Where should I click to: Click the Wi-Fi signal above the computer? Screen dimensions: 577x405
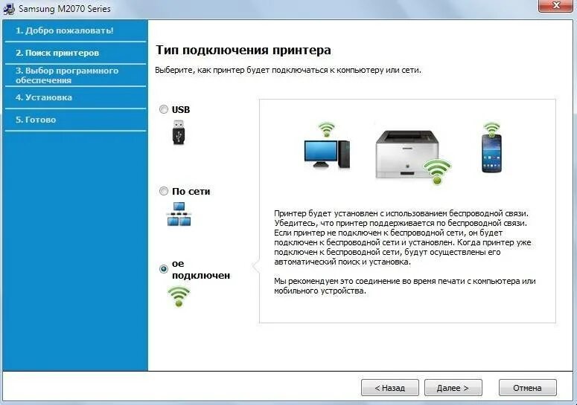pyautogui.click(x=326, y=129)
